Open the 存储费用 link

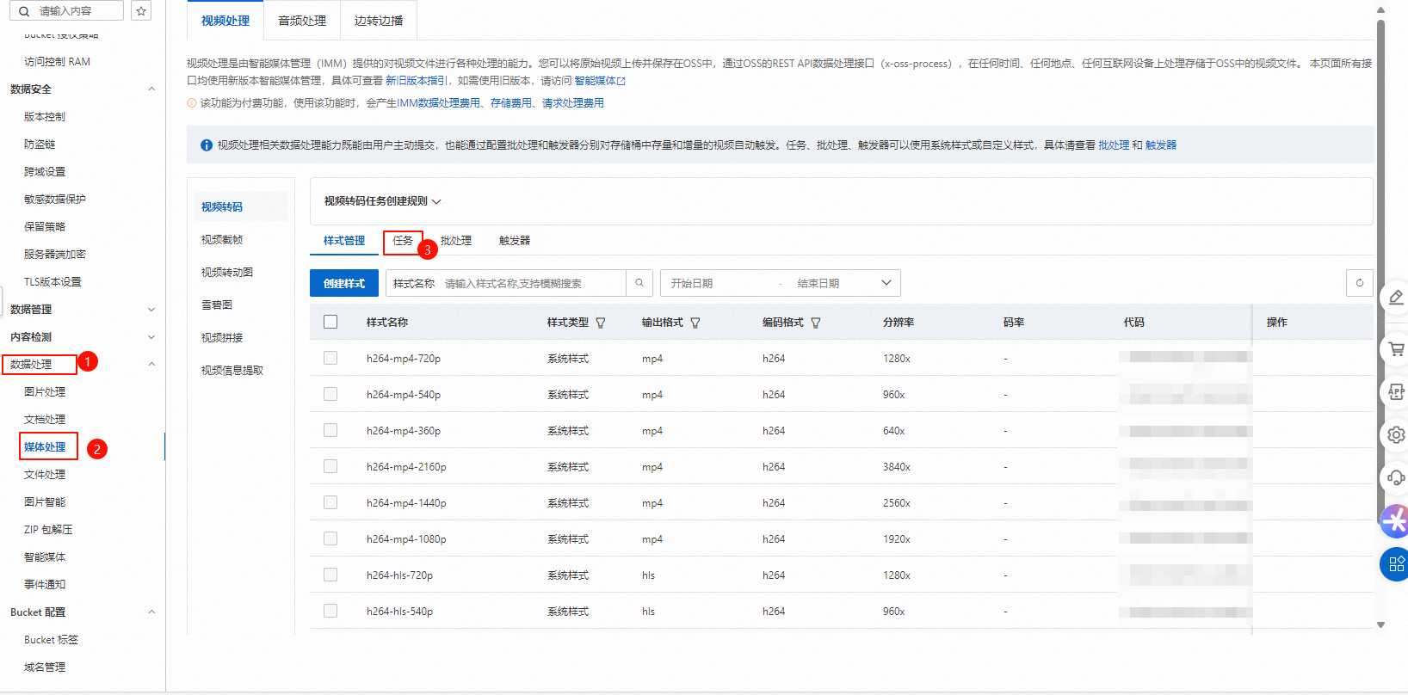[x=511, y=103]
